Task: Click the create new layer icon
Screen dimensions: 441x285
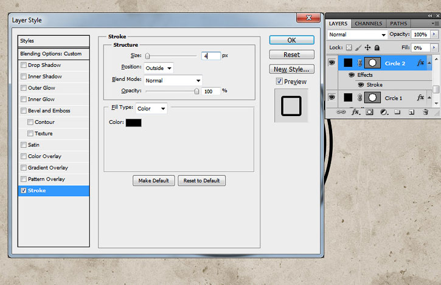Action: (x=411, y=112)
